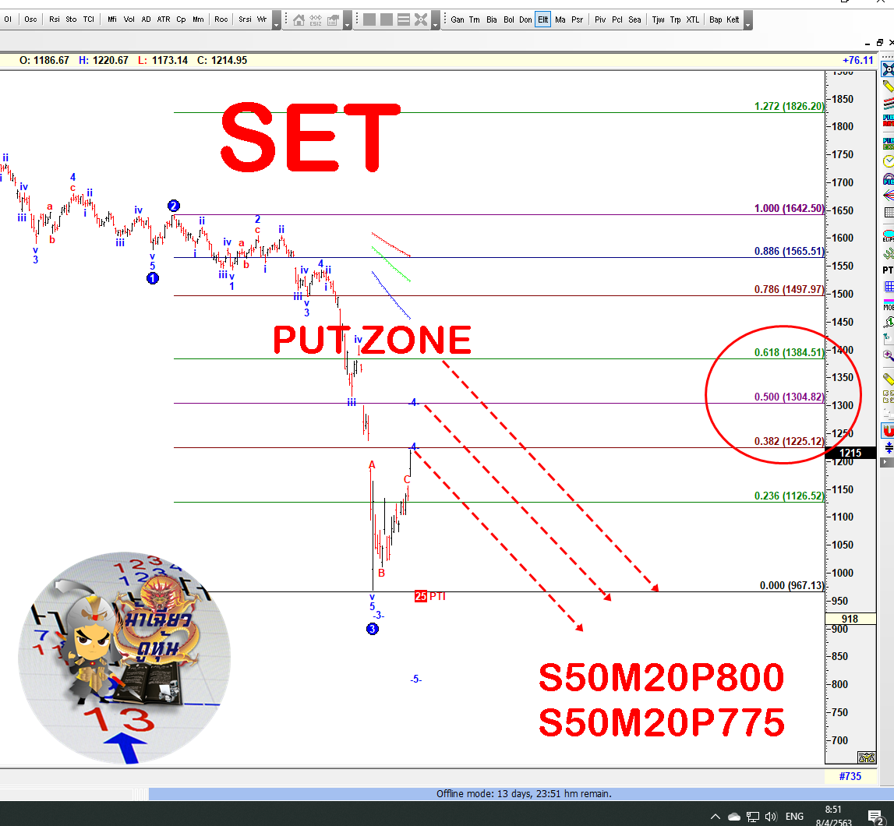Open dropdown arrow after the Wr indicator
The height and width of the screenshot is (826, 894).
point(276,24)
